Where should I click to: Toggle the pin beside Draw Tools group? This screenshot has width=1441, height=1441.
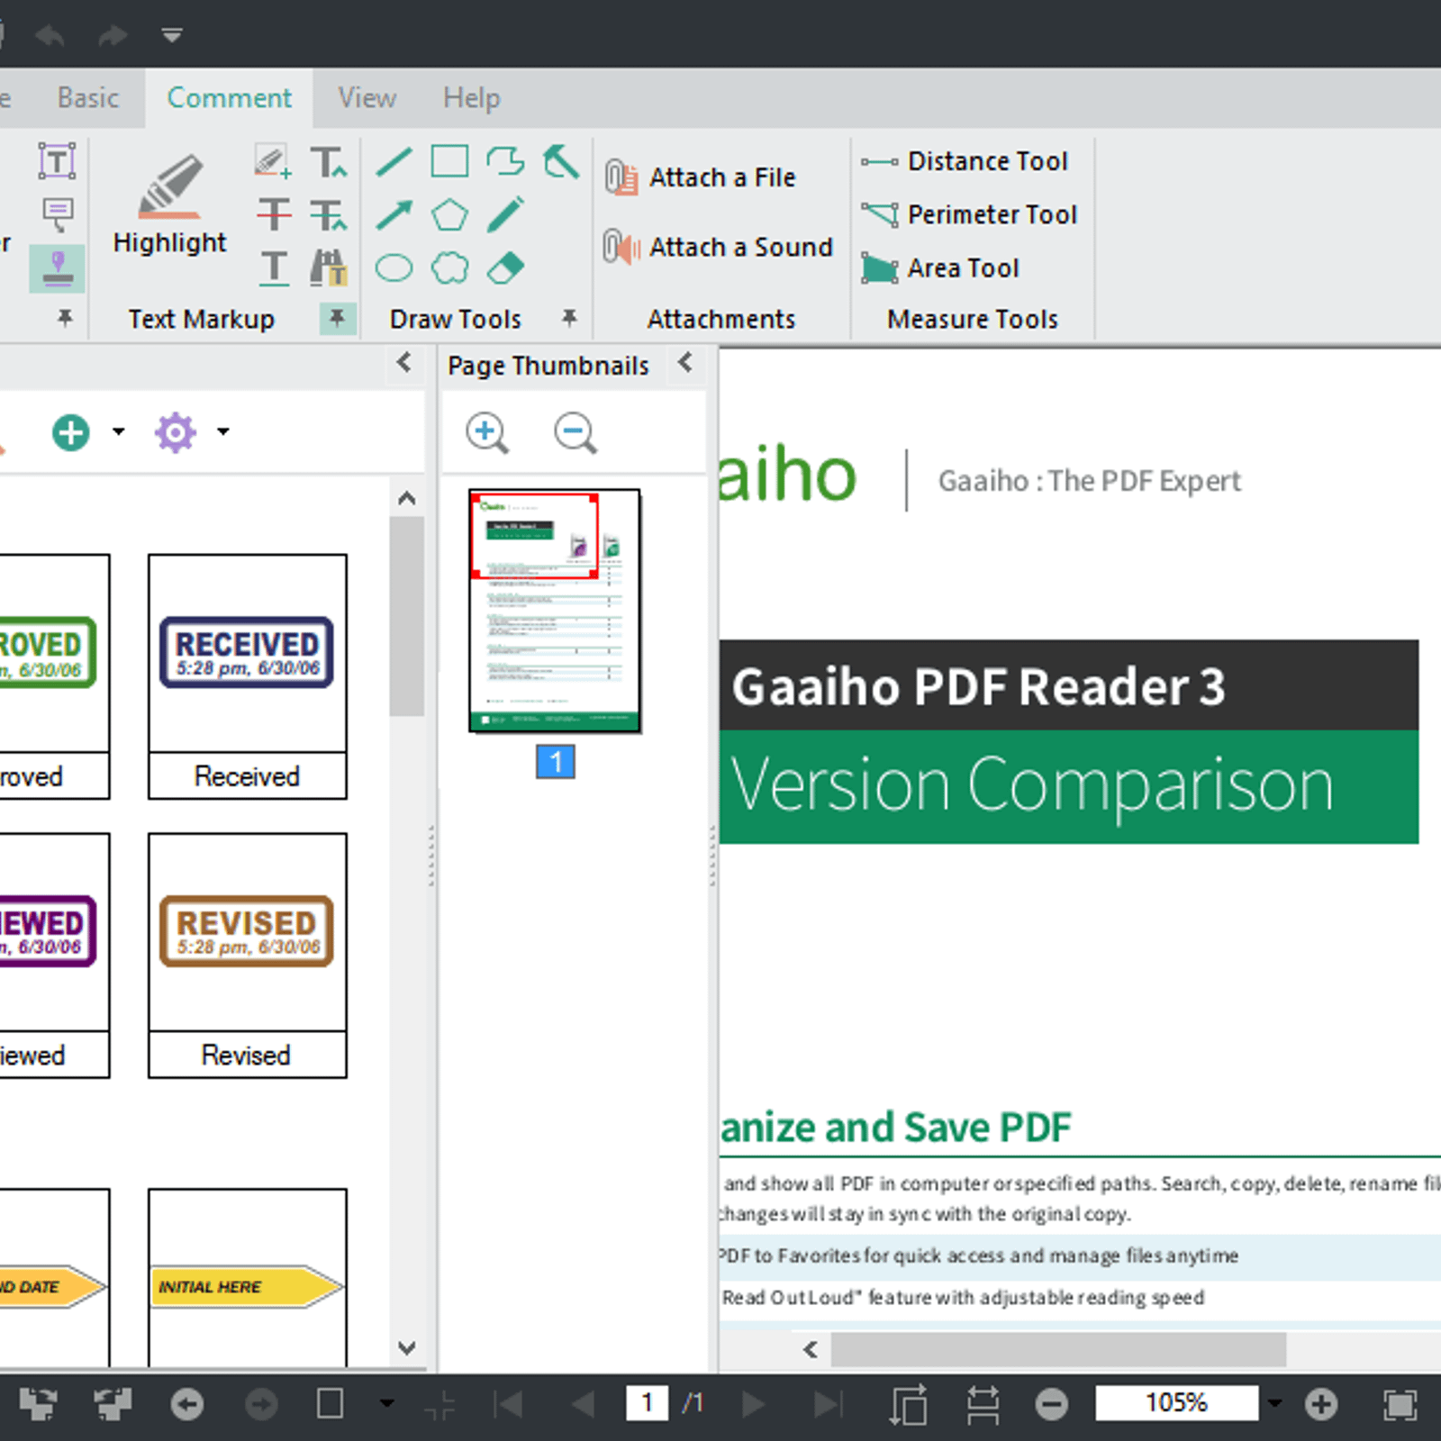click(568, 318)
